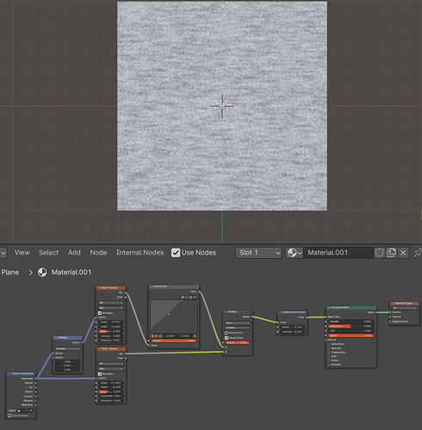The height and width of the screenshot is (430, 422).
Task: Open the operation dropdown on vector Multiply node
Action: tap(67, 348)
